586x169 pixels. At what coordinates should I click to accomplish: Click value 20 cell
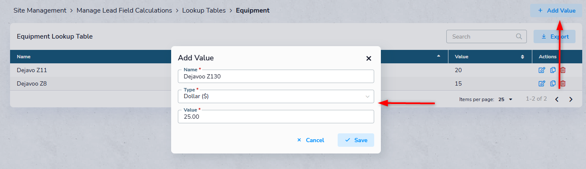(x=458, y=70)
